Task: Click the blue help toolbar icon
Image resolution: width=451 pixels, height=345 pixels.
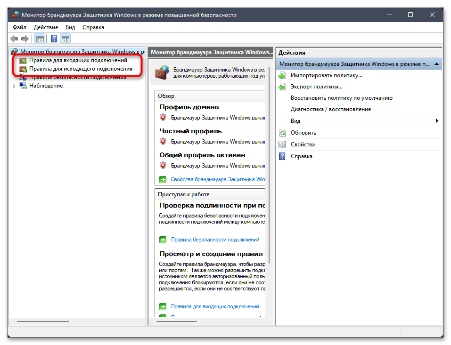Action: [x=54, y=39]
